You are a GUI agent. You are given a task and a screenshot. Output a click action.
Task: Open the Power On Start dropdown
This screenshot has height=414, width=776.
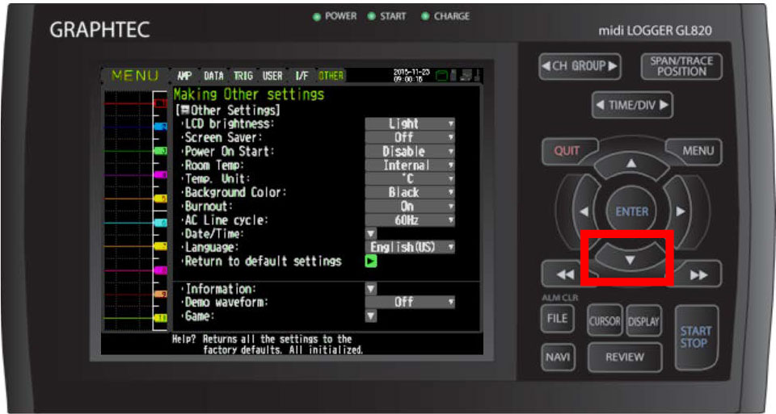(410, 151)
